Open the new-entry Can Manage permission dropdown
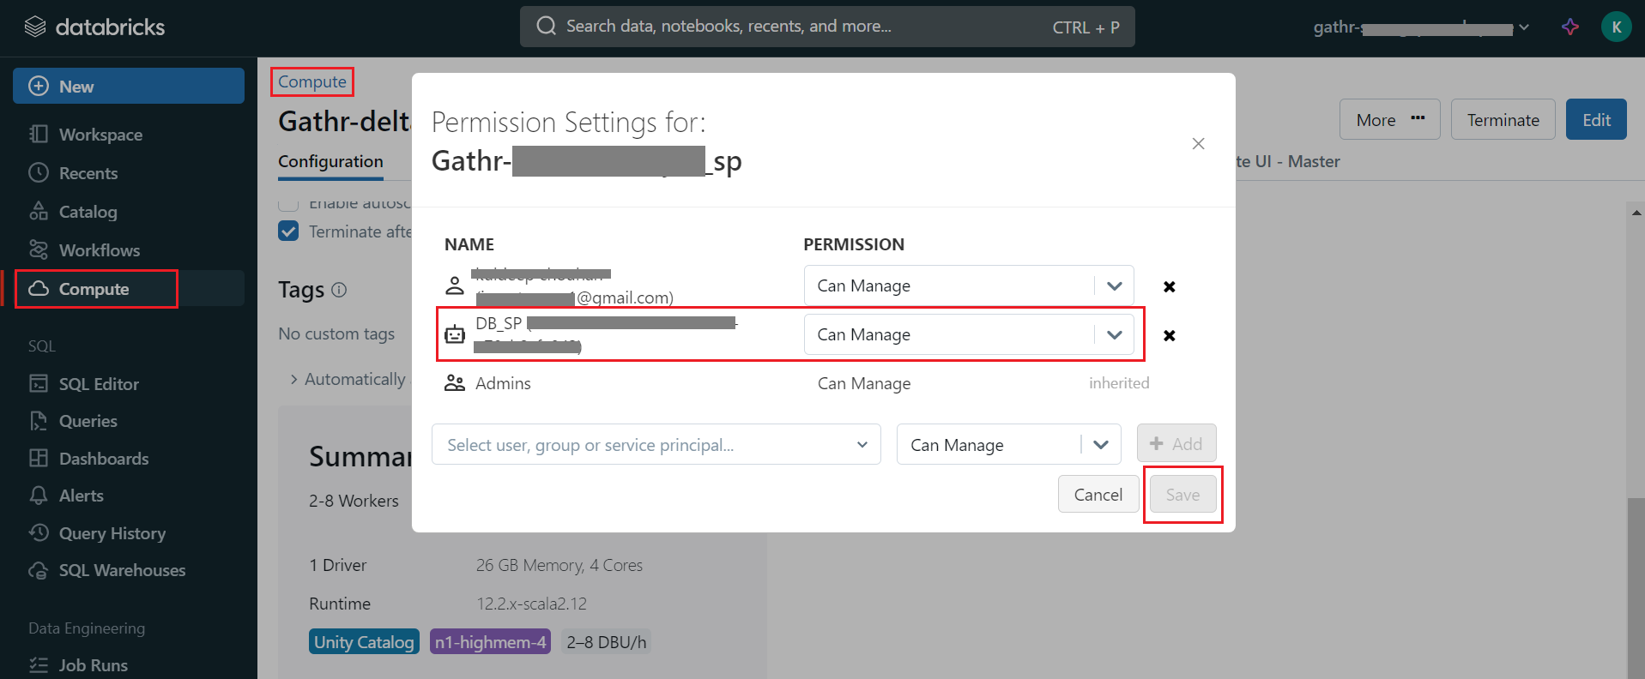The height and width of the screenshot is (679, 1645). coord(1009,444)
